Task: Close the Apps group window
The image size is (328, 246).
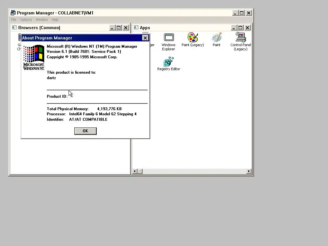Action: coord(248,28)
